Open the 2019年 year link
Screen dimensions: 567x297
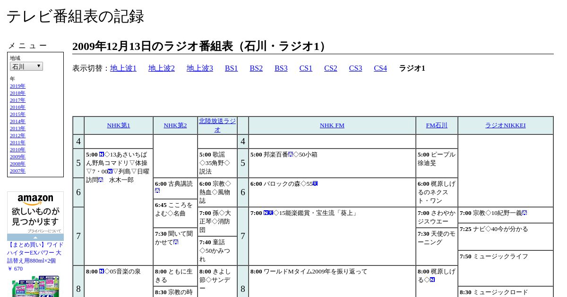click(17, 86)
